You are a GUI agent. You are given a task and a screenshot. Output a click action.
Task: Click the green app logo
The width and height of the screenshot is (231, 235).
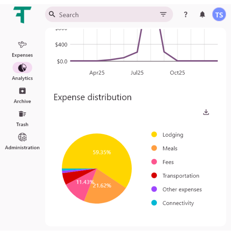click(x=22, y=15)
